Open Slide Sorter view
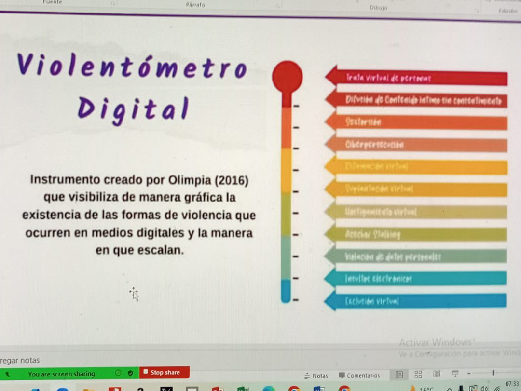 [x=418, y=374]
